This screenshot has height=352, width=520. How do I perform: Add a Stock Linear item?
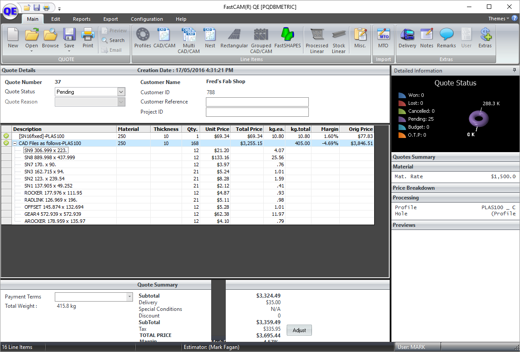[338, 41]
